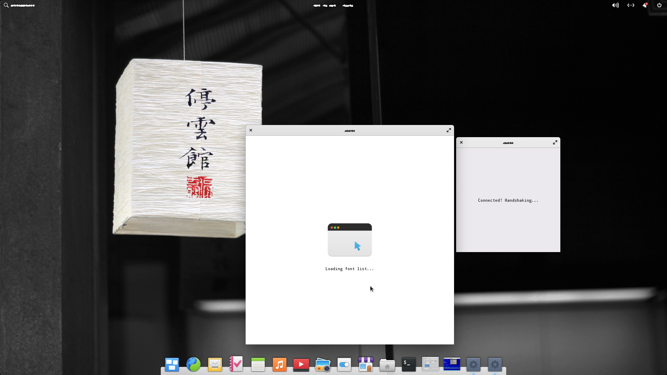
Task: Open the Calendar app in dock
Action: (x=258, y=365)
